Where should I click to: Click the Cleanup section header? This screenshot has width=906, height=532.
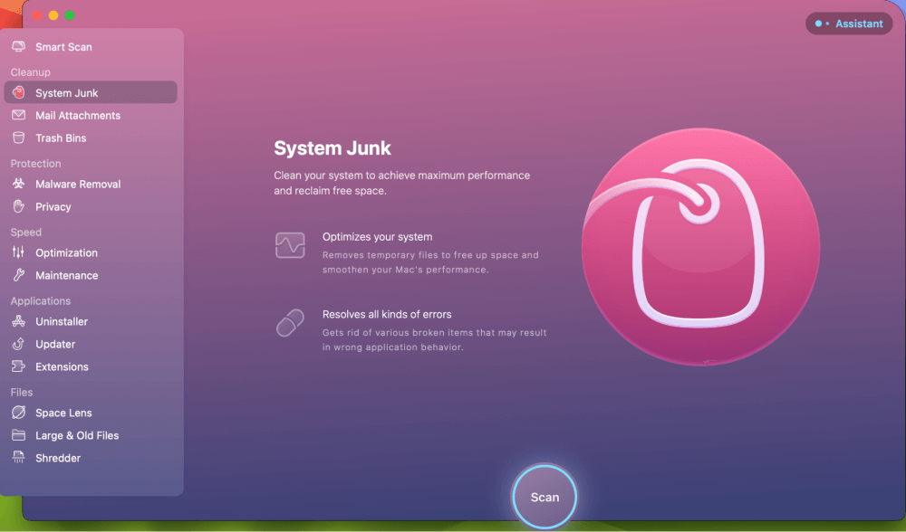click(31, 72)
